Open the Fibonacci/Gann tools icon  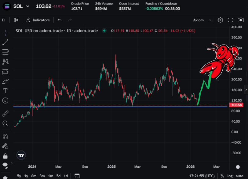(x=5, y=52)
